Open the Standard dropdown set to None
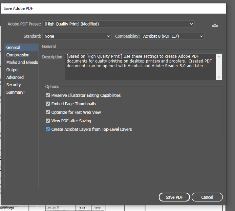Viewport: 235px width, 211px height. pyautogui.click(x=77, y=36)
